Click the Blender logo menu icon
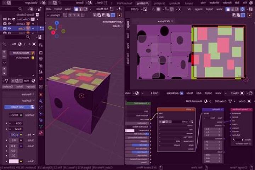 click(x=251, y=3)
